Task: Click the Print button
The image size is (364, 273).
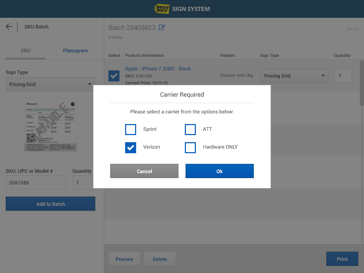Action: click(342, 259)
